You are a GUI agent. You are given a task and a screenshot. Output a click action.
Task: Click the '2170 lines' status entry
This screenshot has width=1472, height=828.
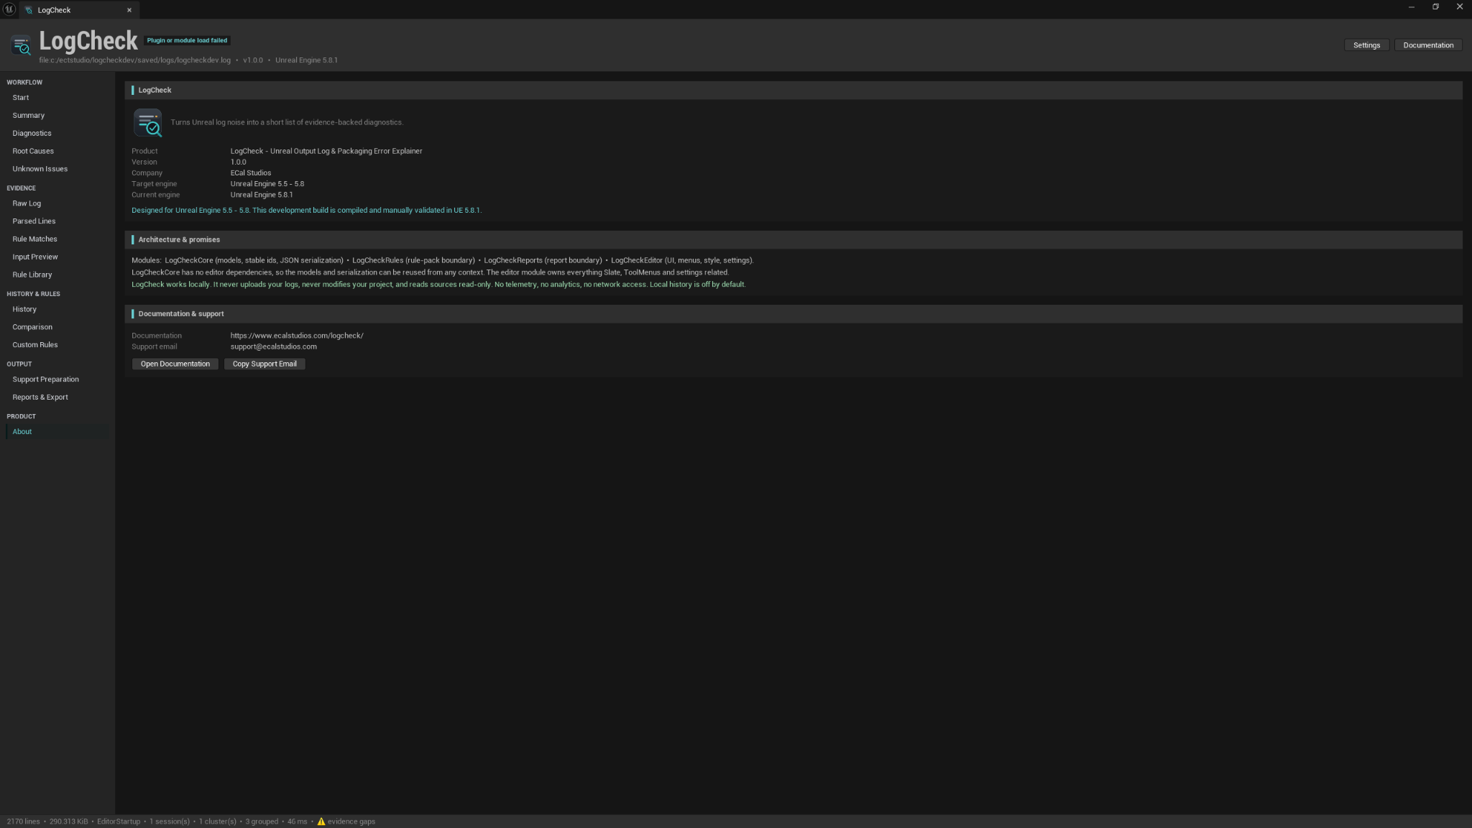(23, 822)
